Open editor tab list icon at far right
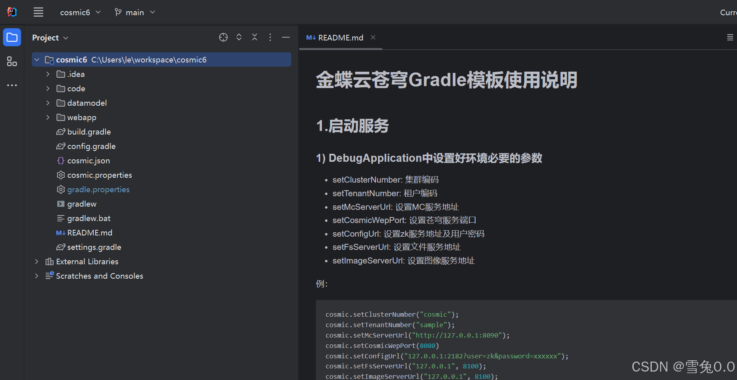Image resolution: width=737 pixels, height=380 pixels. [x=730, y=37]
